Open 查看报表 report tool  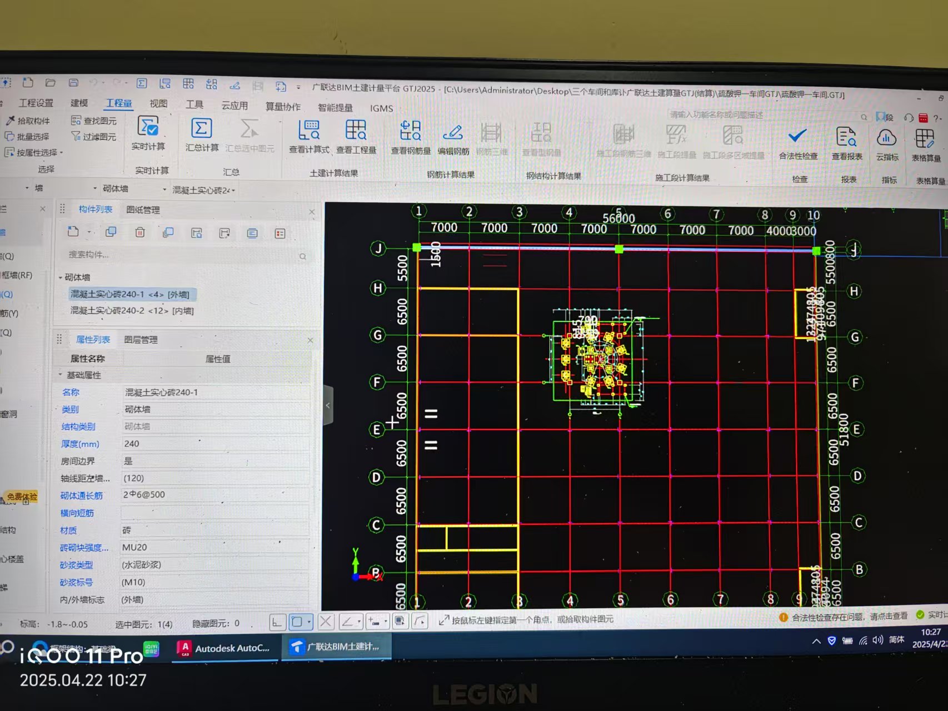[847, 144]
